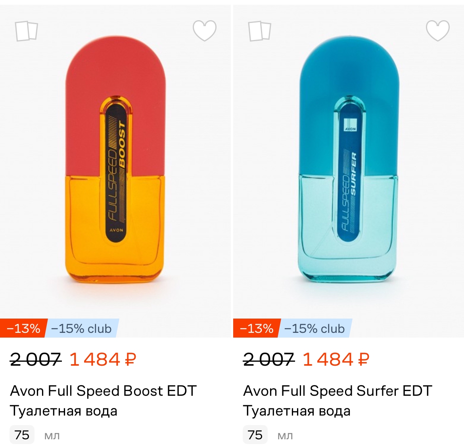464x448 pixels.
Task: Click crossed-out 2 007 price on Boost
Action: point(36,359)
